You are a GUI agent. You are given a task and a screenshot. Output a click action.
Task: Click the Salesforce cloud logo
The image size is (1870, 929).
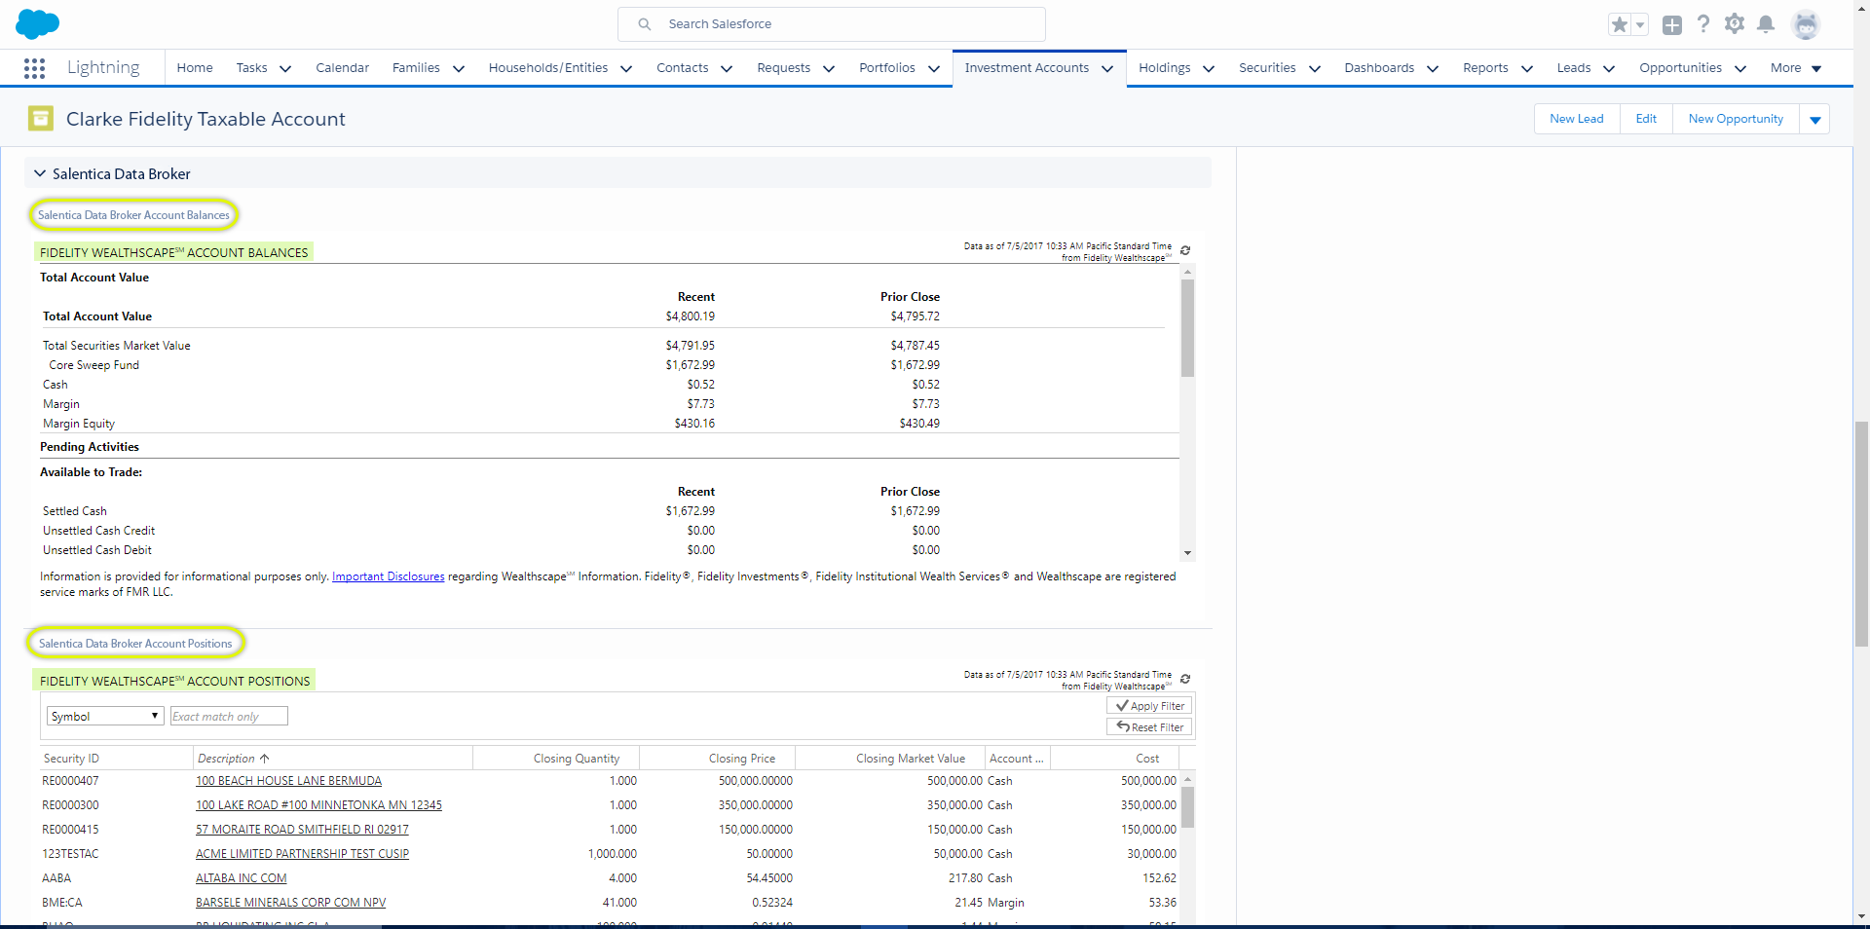(x=37, y=23)
